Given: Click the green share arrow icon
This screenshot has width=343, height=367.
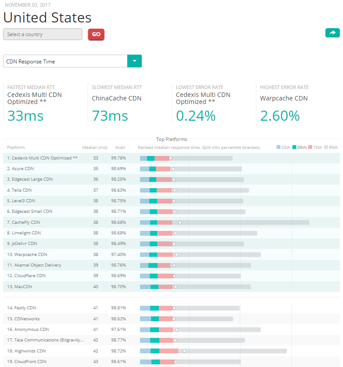Looking at the screenshot, I should 332,33.
